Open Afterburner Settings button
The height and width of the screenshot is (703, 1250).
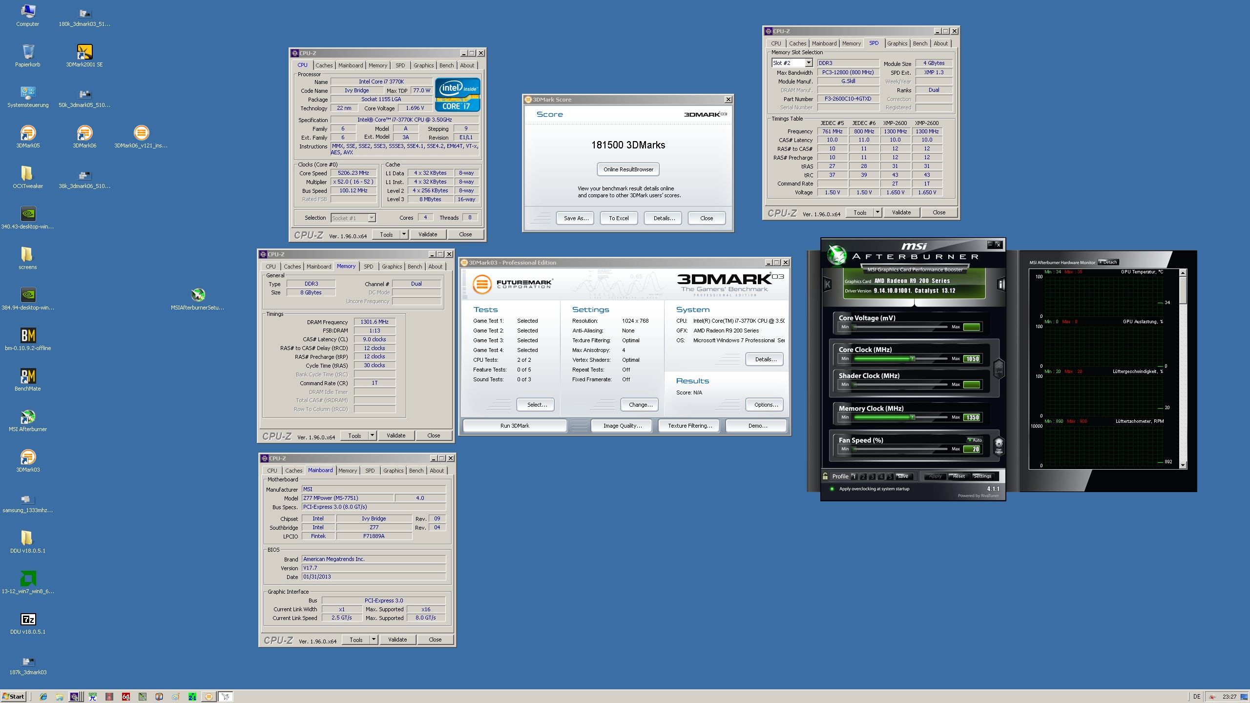point(982,476)
